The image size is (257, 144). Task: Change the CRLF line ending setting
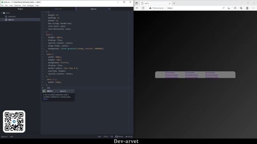99,137
